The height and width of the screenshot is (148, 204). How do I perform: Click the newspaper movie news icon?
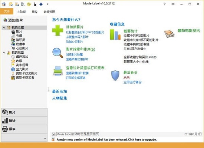coord(169,34)
